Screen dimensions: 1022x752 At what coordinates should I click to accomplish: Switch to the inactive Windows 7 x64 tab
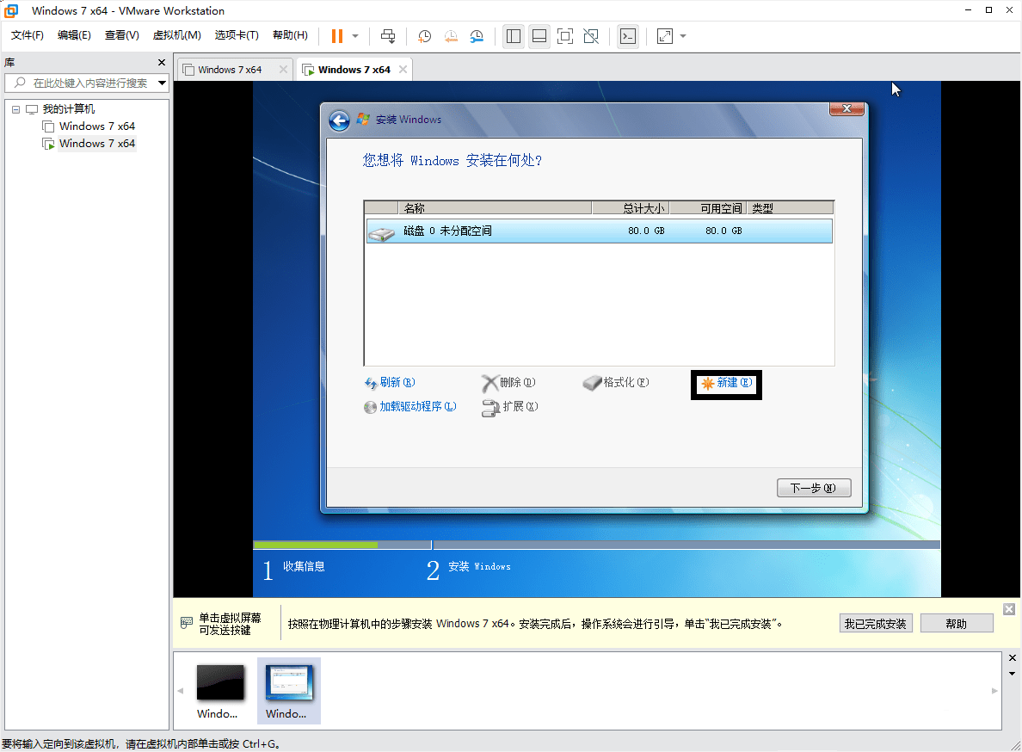tap(230, 70)
